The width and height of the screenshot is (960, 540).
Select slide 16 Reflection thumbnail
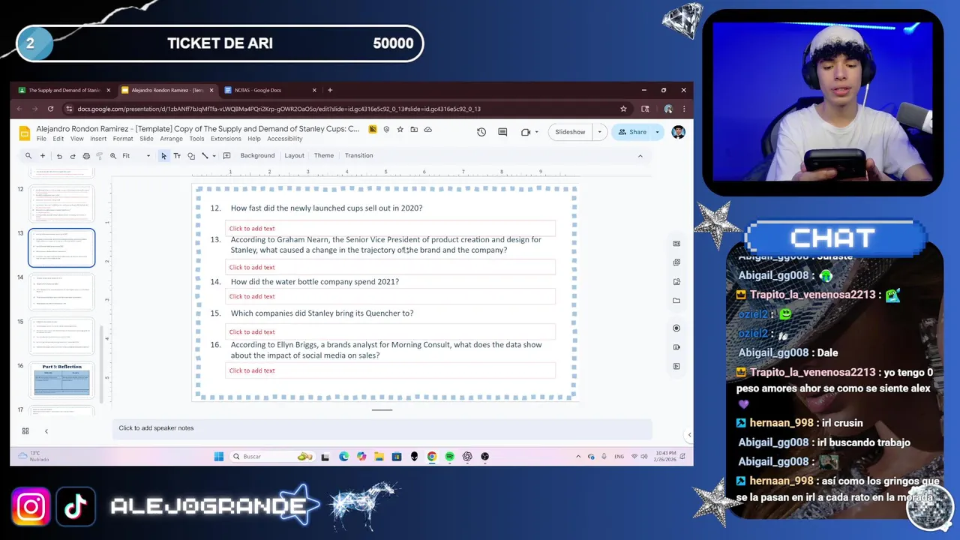pyautogui.click(x=61, y=380)
